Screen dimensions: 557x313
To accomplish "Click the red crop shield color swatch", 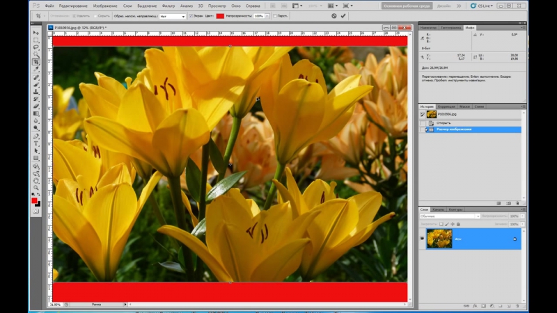I will pyautogui.click(x=220, y=15).
